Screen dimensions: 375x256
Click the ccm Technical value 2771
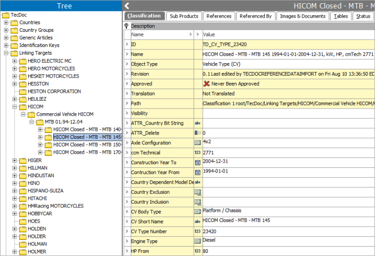coord(208,153)
